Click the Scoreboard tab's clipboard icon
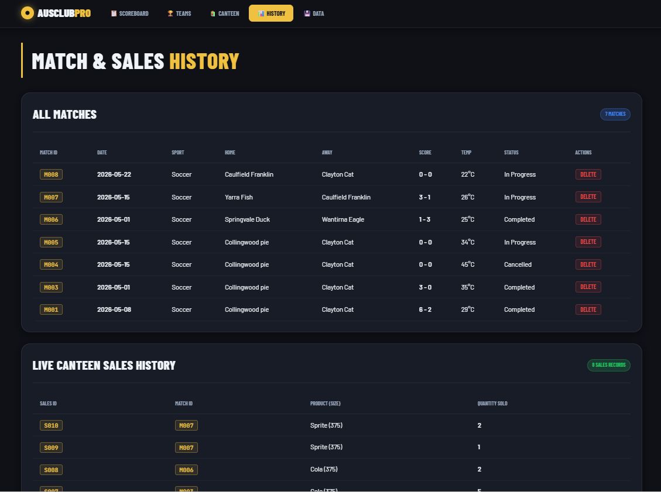Viewport: 661px width, 492px height. click(x=114, y=13)
